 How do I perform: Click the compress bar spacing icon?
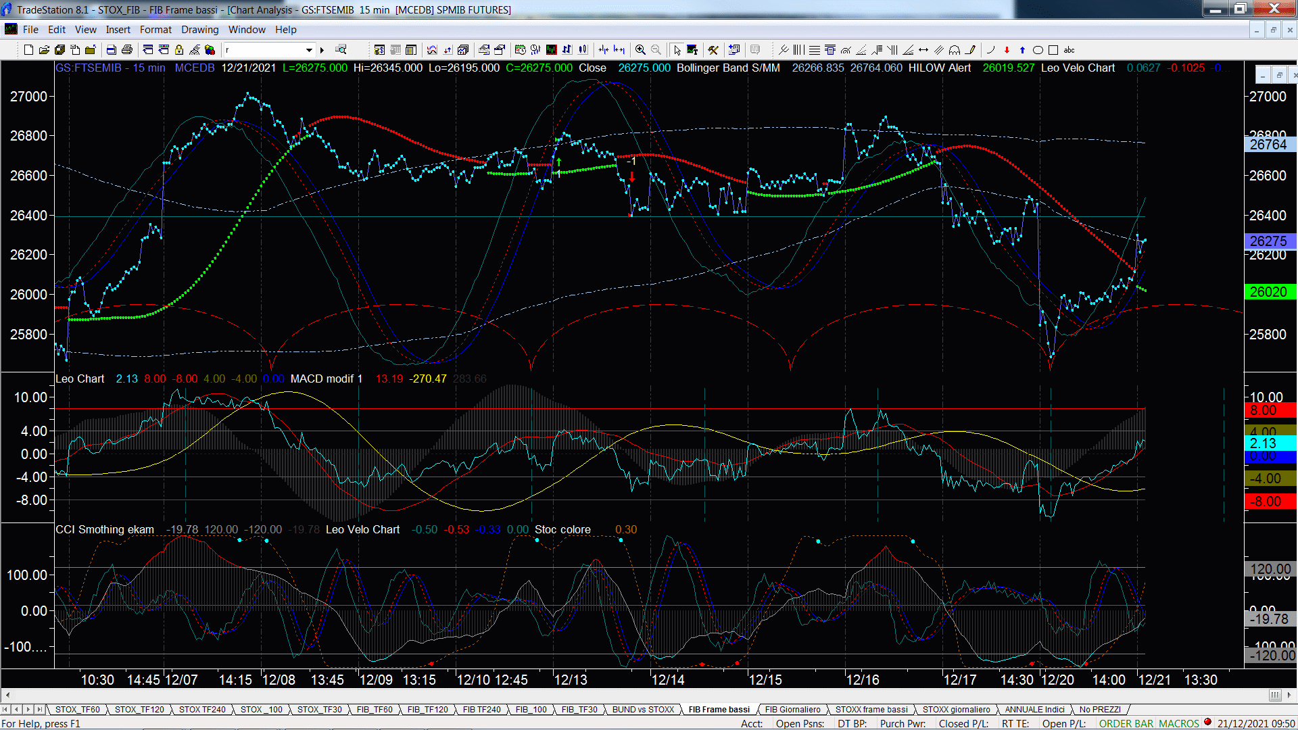[604, 50]
